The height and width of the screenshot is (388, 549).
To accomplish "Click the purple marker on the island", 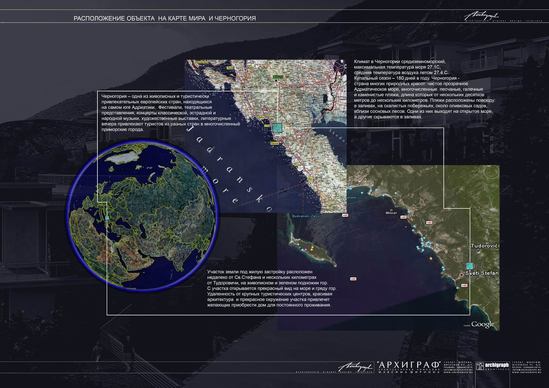I will (x=306, y=249).
